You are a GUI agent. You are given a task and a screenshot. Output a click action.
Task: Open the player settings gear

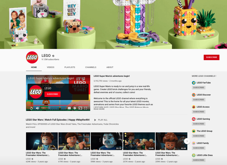[75, 108]
